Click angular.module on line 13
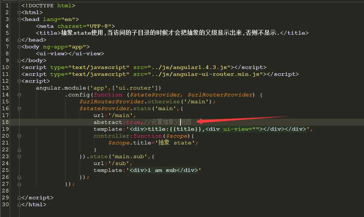This screenshot has width=364, height=217. [61, 88]
